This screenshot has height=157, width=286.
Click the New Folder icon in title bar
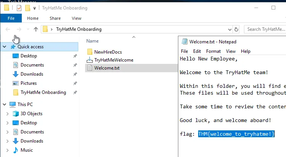point(27,8)
